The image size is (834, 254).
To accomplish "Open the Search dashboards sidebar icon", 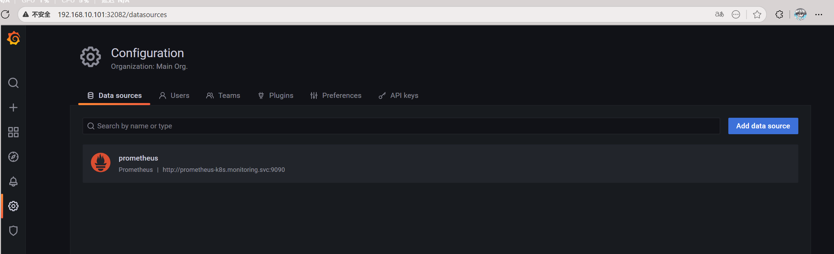I will pyautogui.click(x=13, y=83).
